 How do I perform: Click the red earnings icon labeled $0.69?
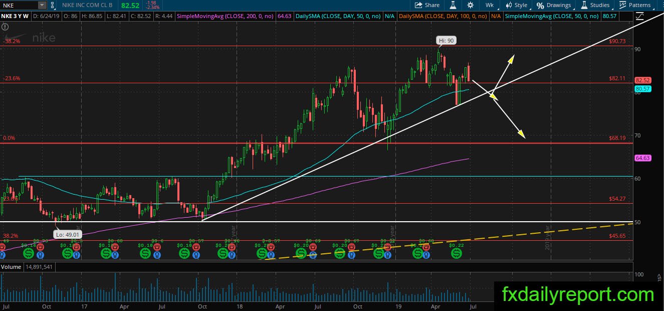pos(312,247)
